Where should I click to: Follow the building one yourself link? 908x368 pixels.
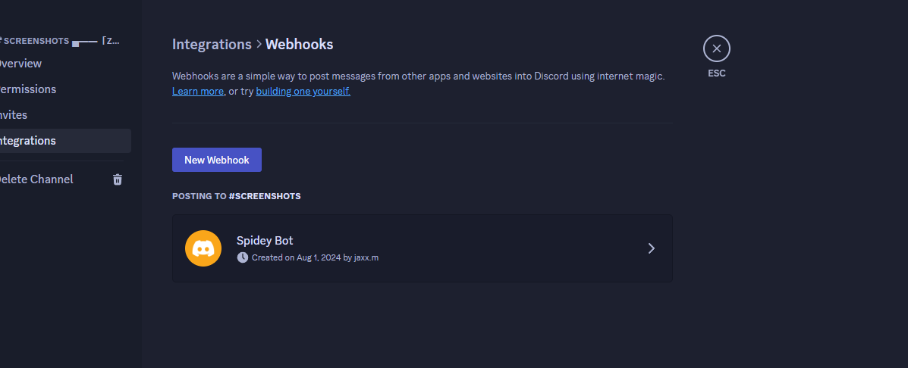pos(303,92)
